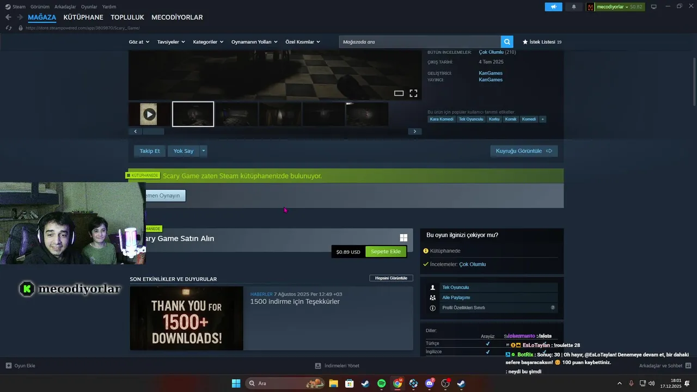Click the magnifier search button
697x392 pixels.
508,42
